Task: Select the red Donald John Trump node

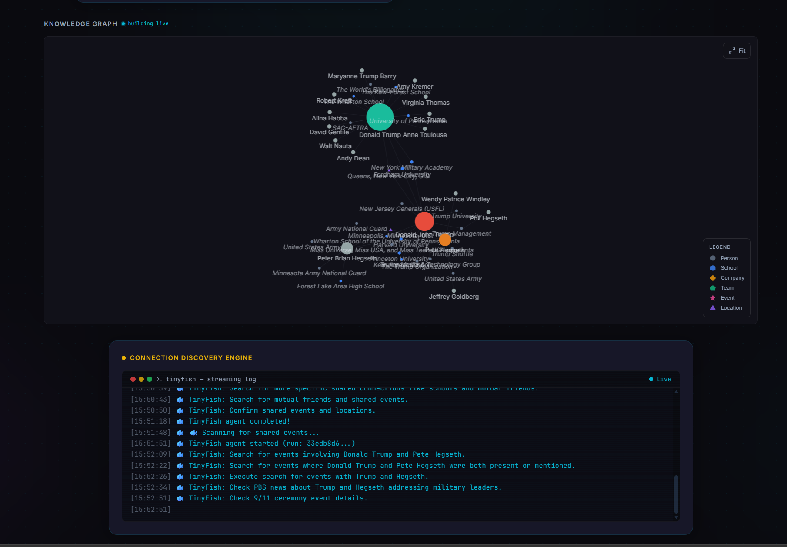Action: (x=424, y=221)
